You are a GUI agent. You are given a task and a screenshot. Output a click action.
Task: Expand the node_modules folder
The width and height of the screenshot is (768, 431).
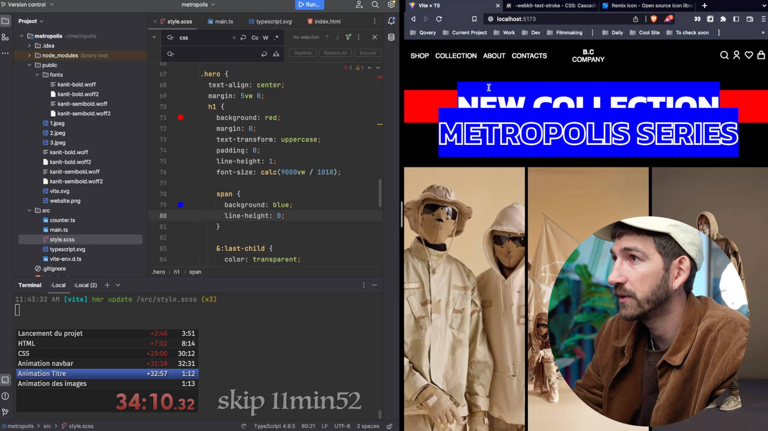(30, 55)
